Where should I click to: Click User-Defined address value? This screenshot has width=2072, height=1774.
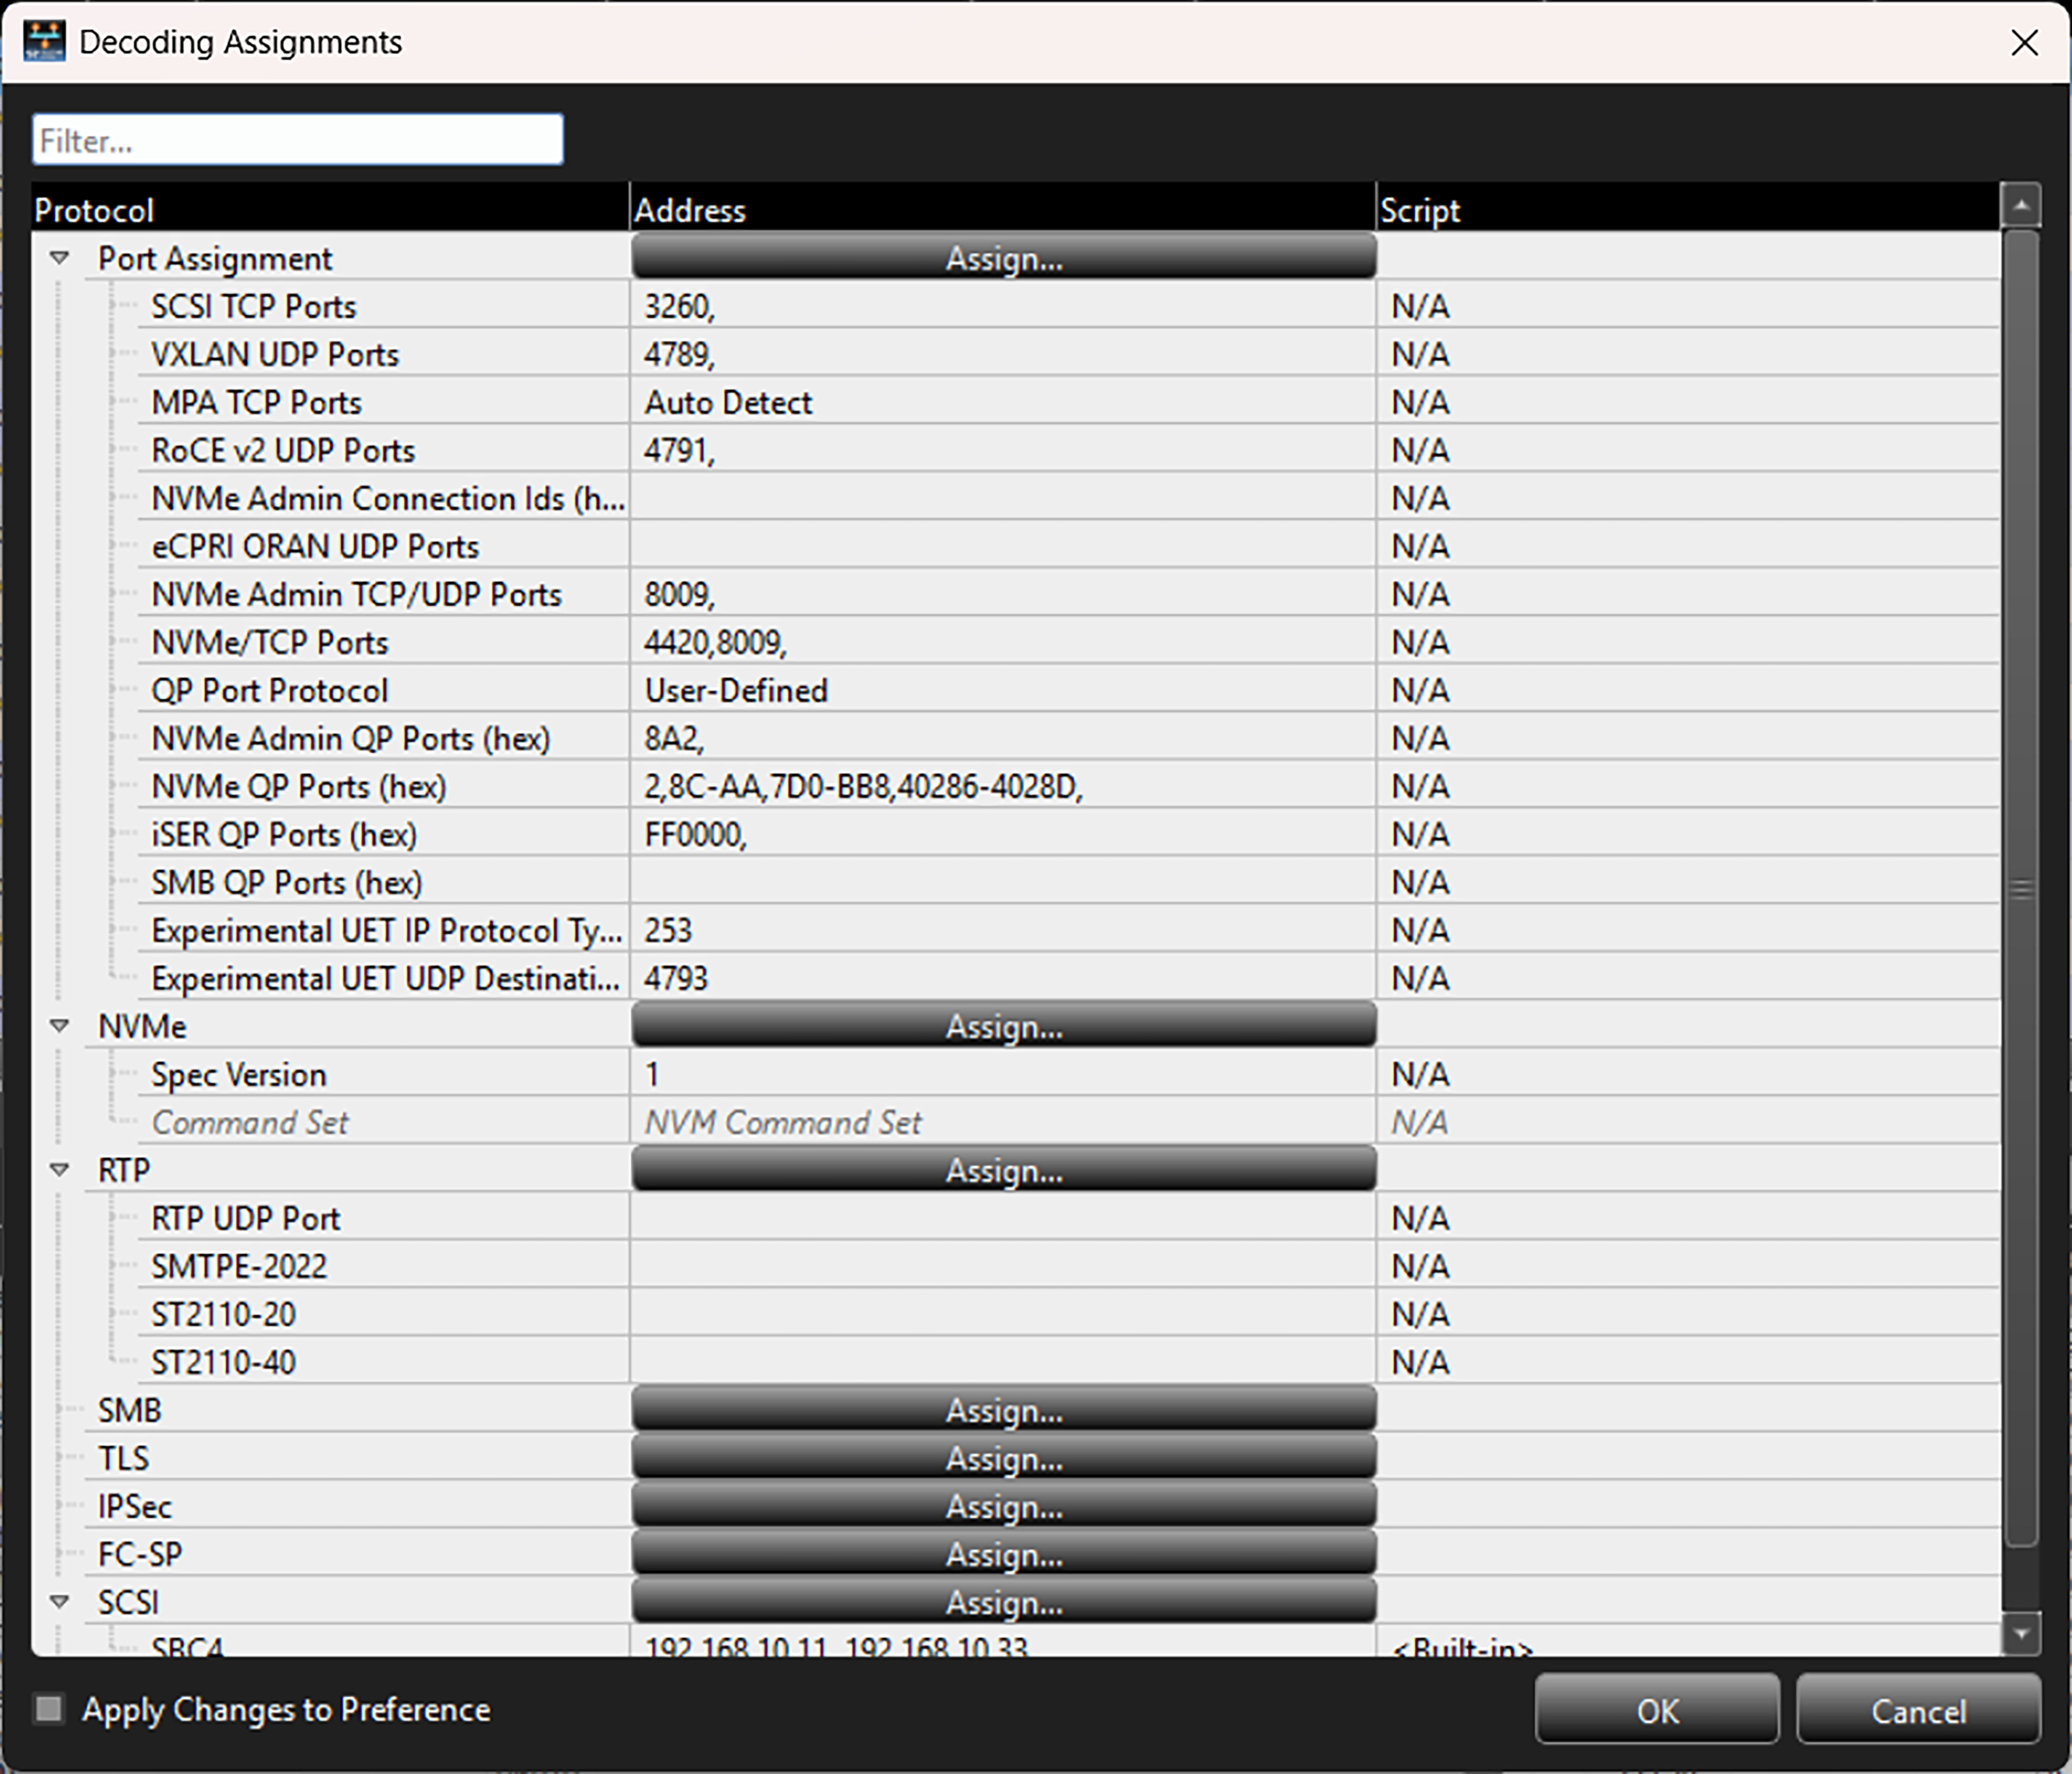click(736, 690)
